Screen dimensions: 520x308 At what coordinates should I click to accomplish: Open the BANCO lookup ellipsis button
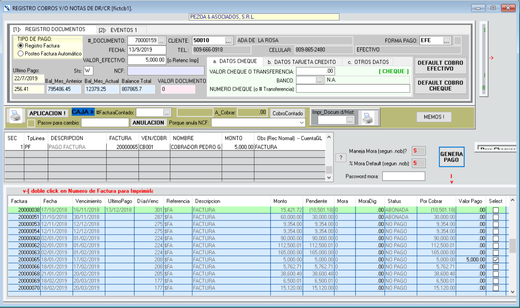click(319, 80)
